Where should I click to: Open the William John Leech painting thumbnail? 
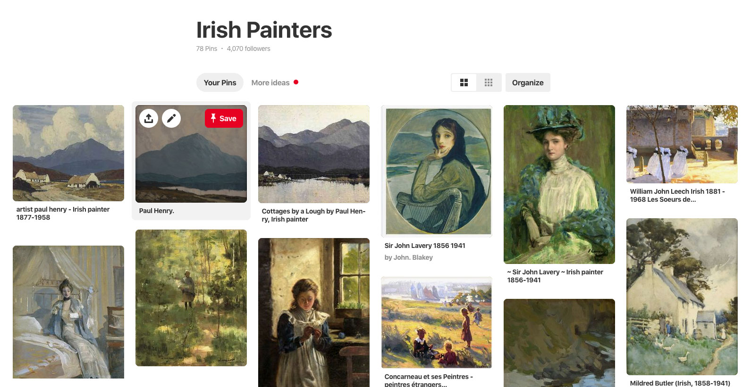pyautogui.click(x=682, y=144)
